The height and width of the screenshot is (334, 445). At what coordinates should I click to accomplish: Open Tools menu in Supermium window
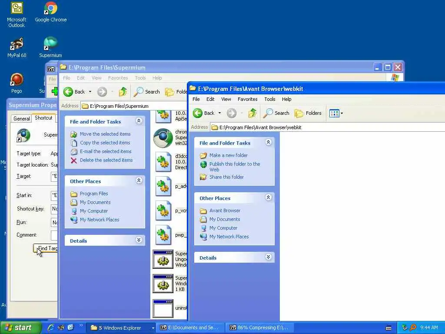(140, 78)
